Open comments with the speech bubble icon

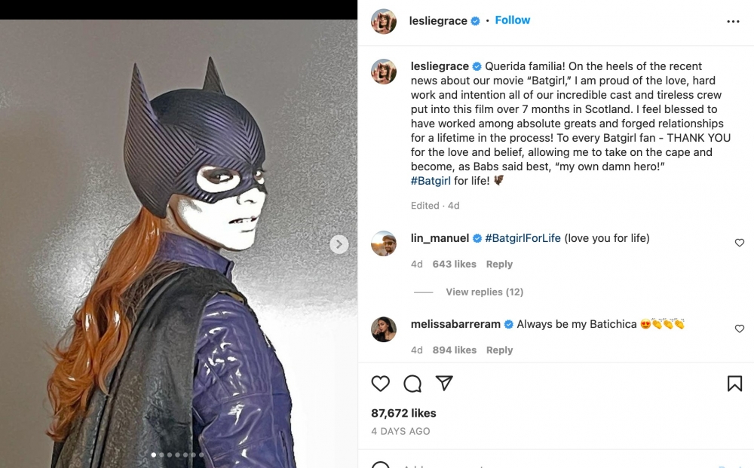412,384
